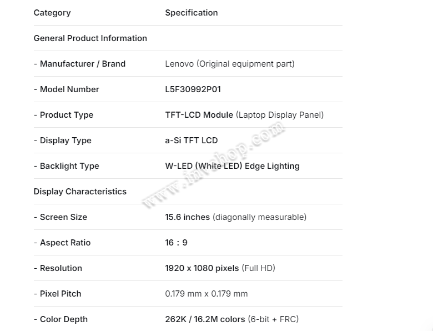The width and height of the screenshot is (433, 331).
Task: Select the Display Characteristics section heading
Action: coord(80,192)
